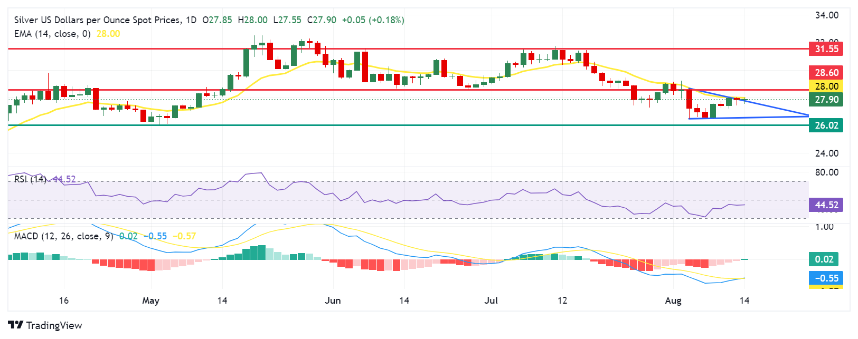
Task: Click the Jul label on the date axis
Action: click(491, 301)
